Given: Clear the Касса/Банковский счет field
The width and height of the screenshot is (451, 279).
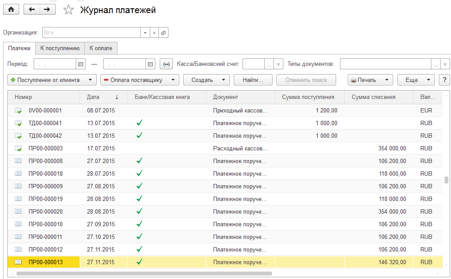Looking at the screenshot, I should 279,64.
